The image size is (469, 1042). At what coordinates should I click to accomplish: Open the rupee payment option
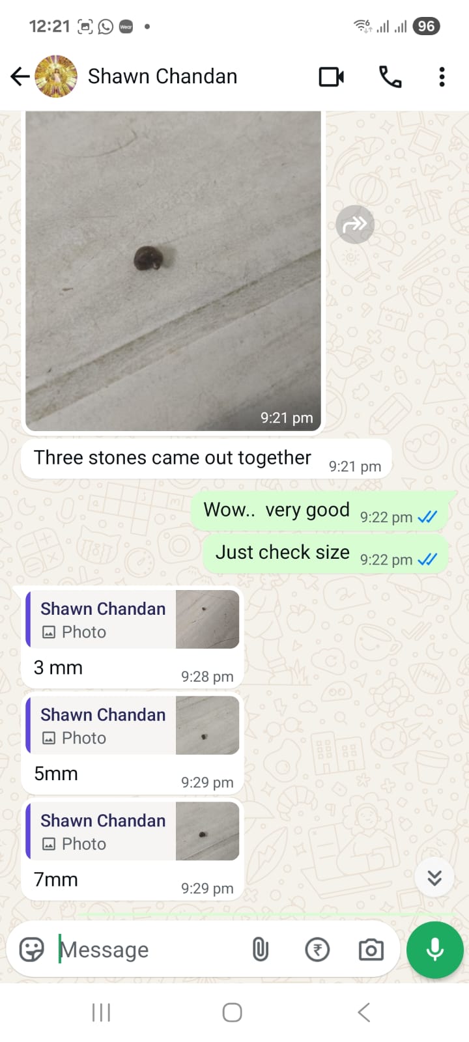click(x=317, y=950)
